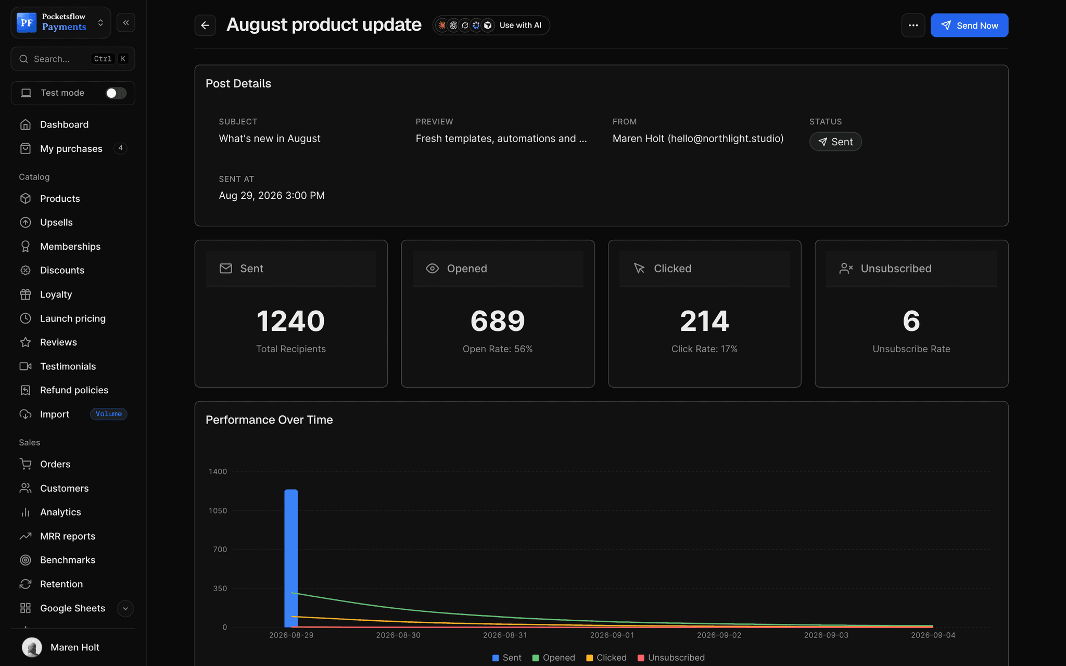Click the Memberships badge icon
This screenshot has width=1066, height=666.
click(26, 246)
